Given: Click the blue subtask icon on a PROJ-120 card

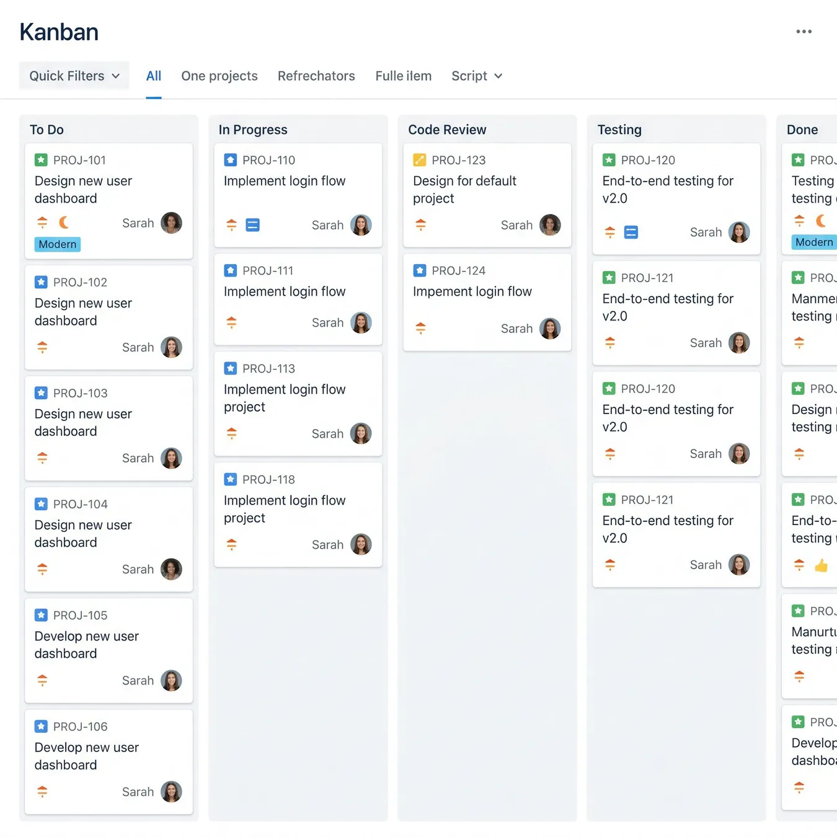Looking at the screenshot, I should tap(631, 232).
